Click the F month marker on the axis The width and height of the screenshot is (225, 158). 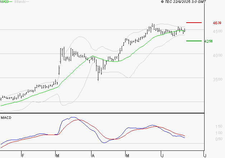23,155
